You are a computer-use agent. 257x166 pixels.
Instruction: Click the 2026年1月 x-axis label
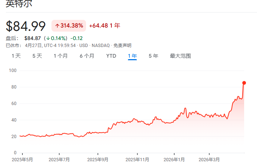pos(174,160)
